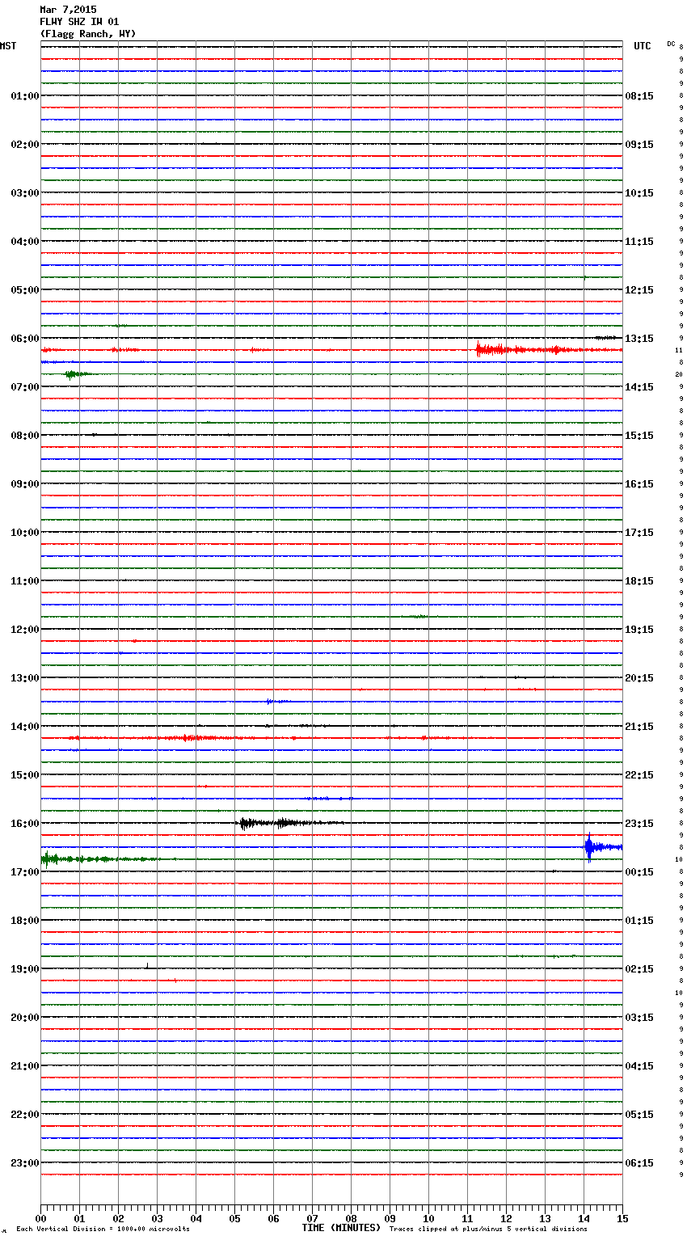Click the 02:15 UTC time label
Screen dimensions: 687x1240
pos(639,969)
